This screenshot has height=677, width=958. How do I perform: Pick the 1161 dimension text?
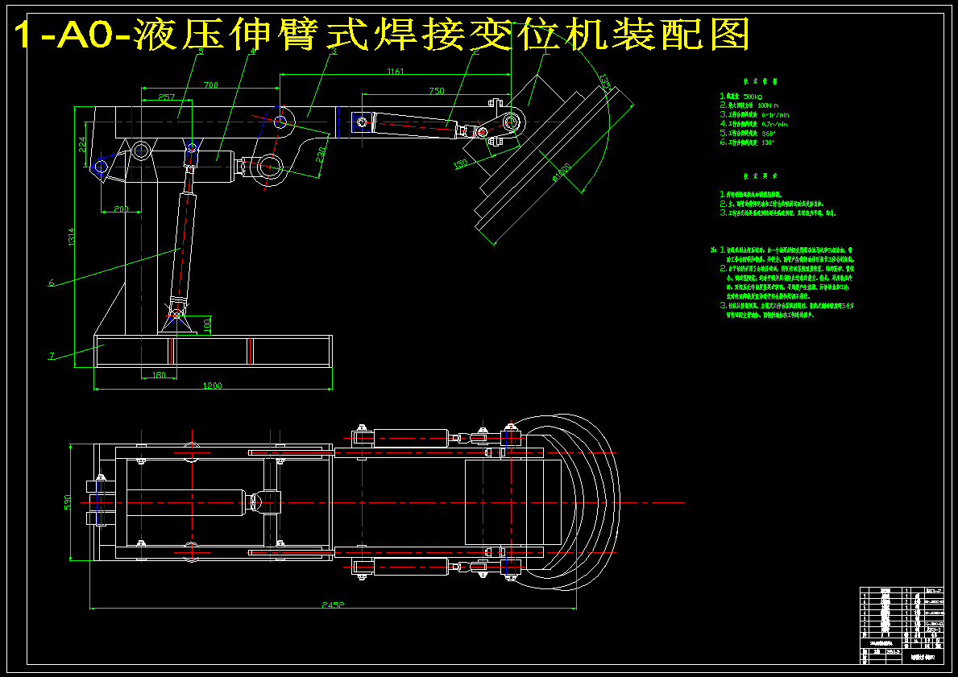pos(396,72)
